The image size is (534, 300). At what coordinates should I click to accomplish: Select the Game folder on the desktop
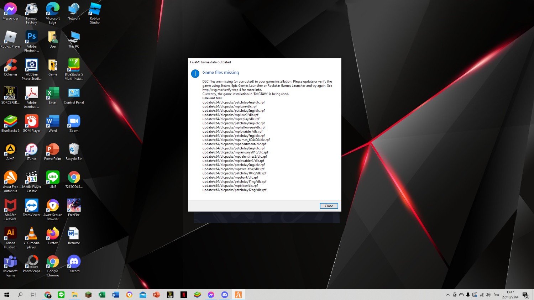click(x=53, y=68)
